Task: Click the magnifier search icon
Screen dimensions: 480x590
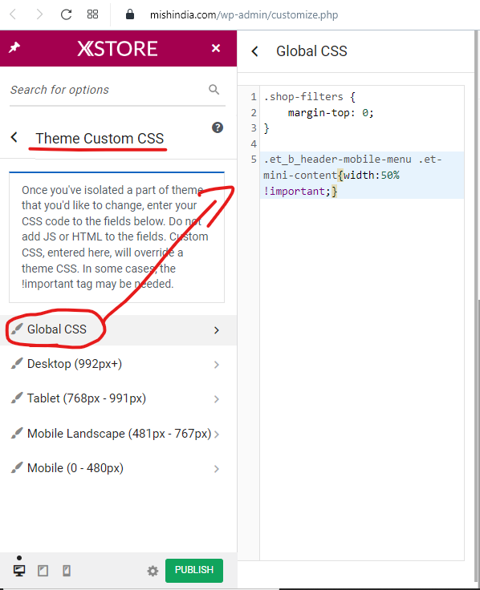Action: click(214, 90)
